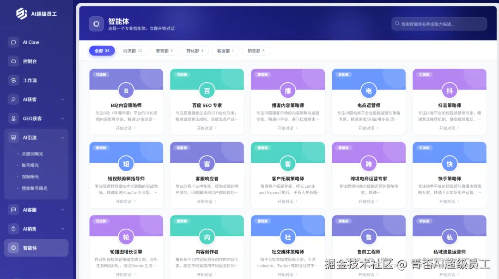Viewport: 499px width, 279px height.
Task: Start chat on B站内容策略师 card
Action: coord(126,128)
